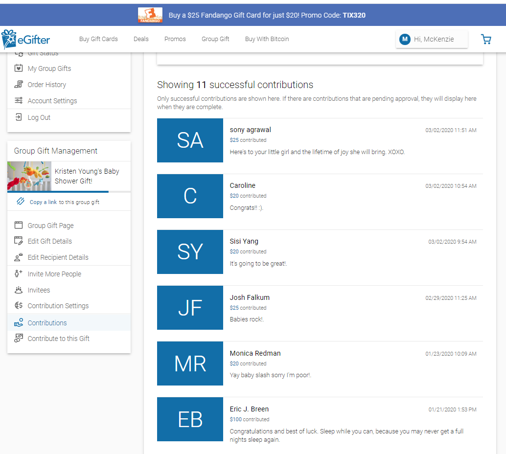The image size is (506, 454).
Task: Open Buy Gift Cards menu
Action: pos(98,39)
